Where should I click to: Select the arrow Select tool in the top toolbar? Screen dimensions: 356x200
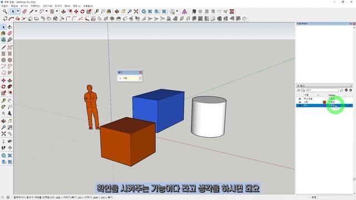click(13, 11)
